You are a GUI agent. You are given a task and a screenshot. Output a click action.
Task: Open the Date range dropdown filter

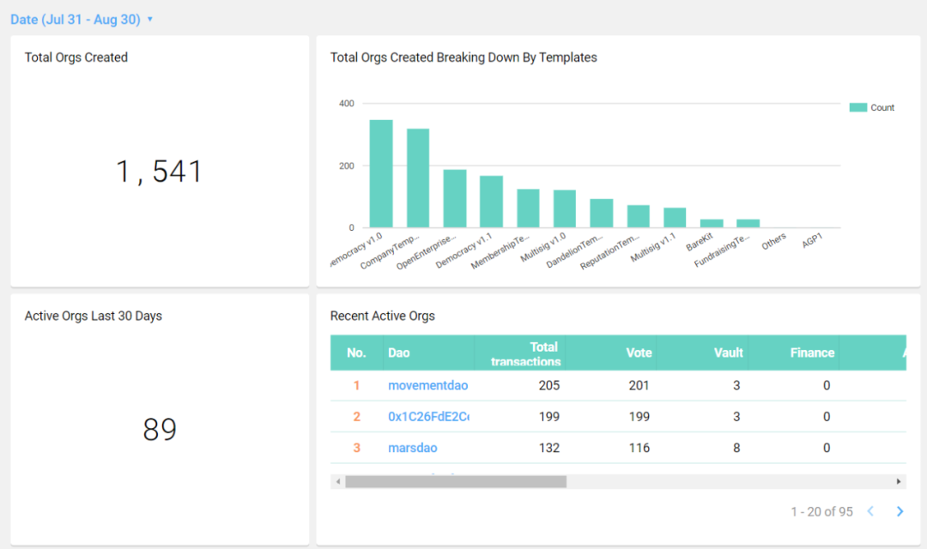click(x=82, y=19)
